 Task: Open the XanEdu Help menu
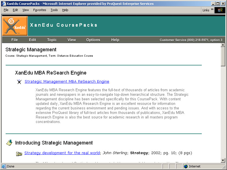(115, 40)
